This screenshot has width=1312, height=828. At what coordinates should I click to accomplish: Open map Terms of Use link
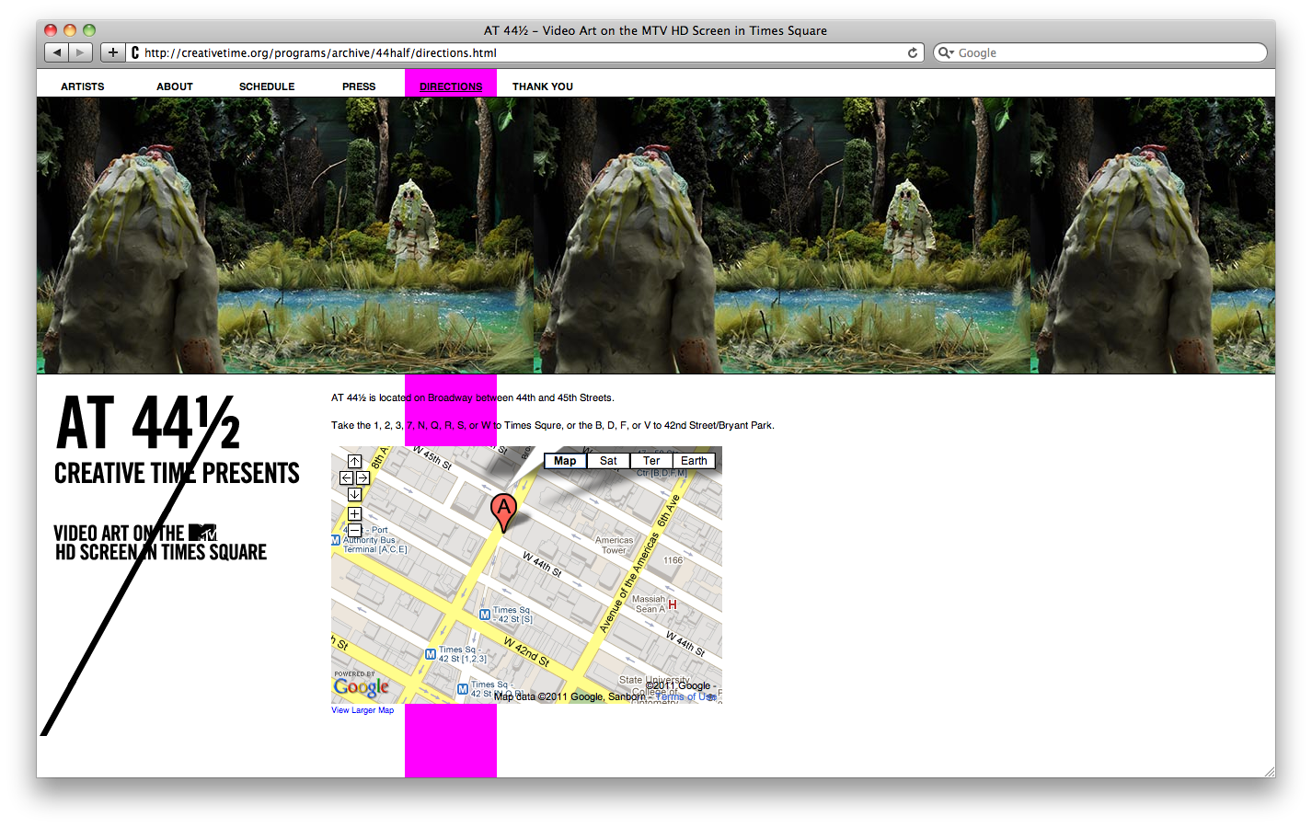685,697
